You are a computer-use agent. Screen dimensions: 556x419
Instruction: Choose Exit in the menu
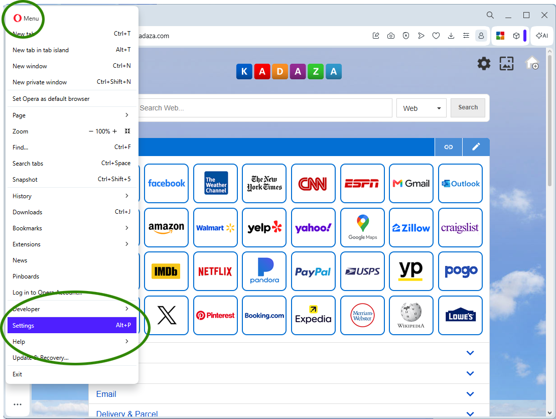point(72,374)
